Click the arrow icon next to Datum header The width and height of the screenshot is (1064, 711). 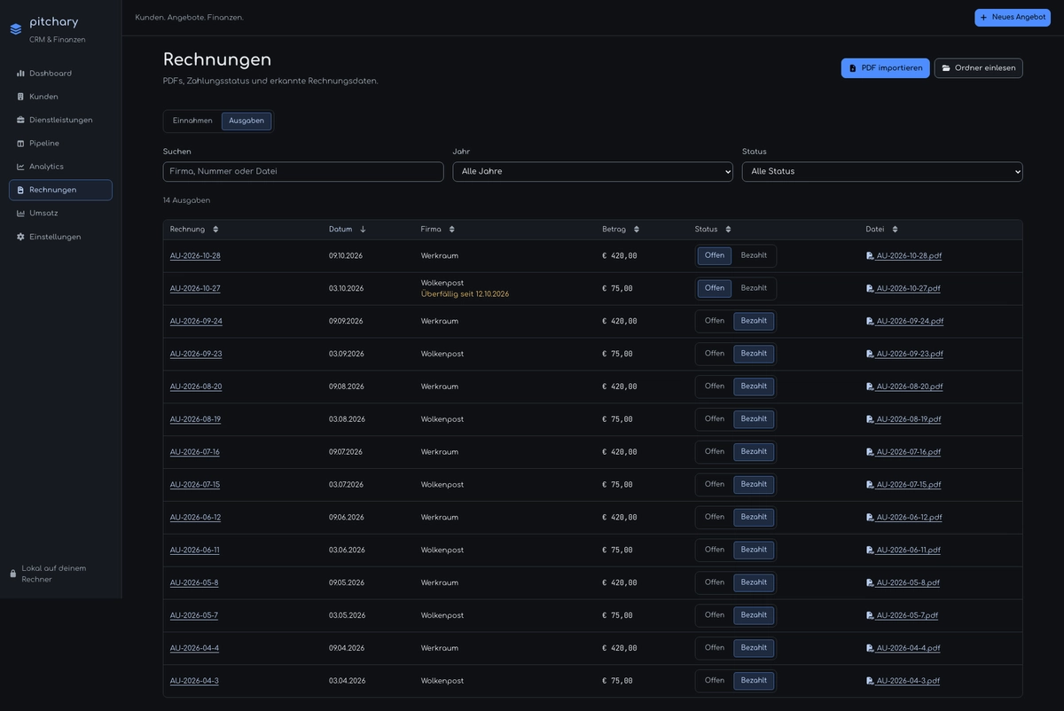(x=363, y=229)
